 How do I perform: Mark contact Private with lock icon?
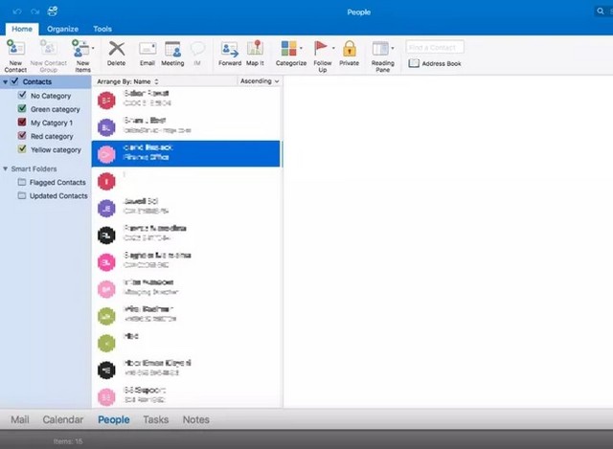click(349, 50)
